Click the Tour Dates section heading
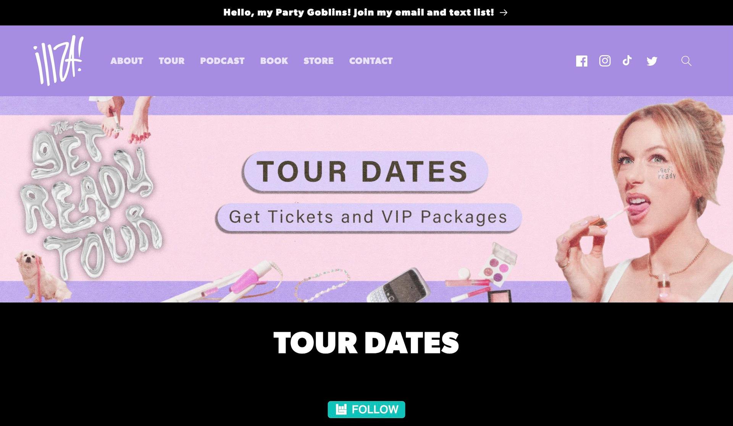This screenshot has height=426, width=733. 366,343
